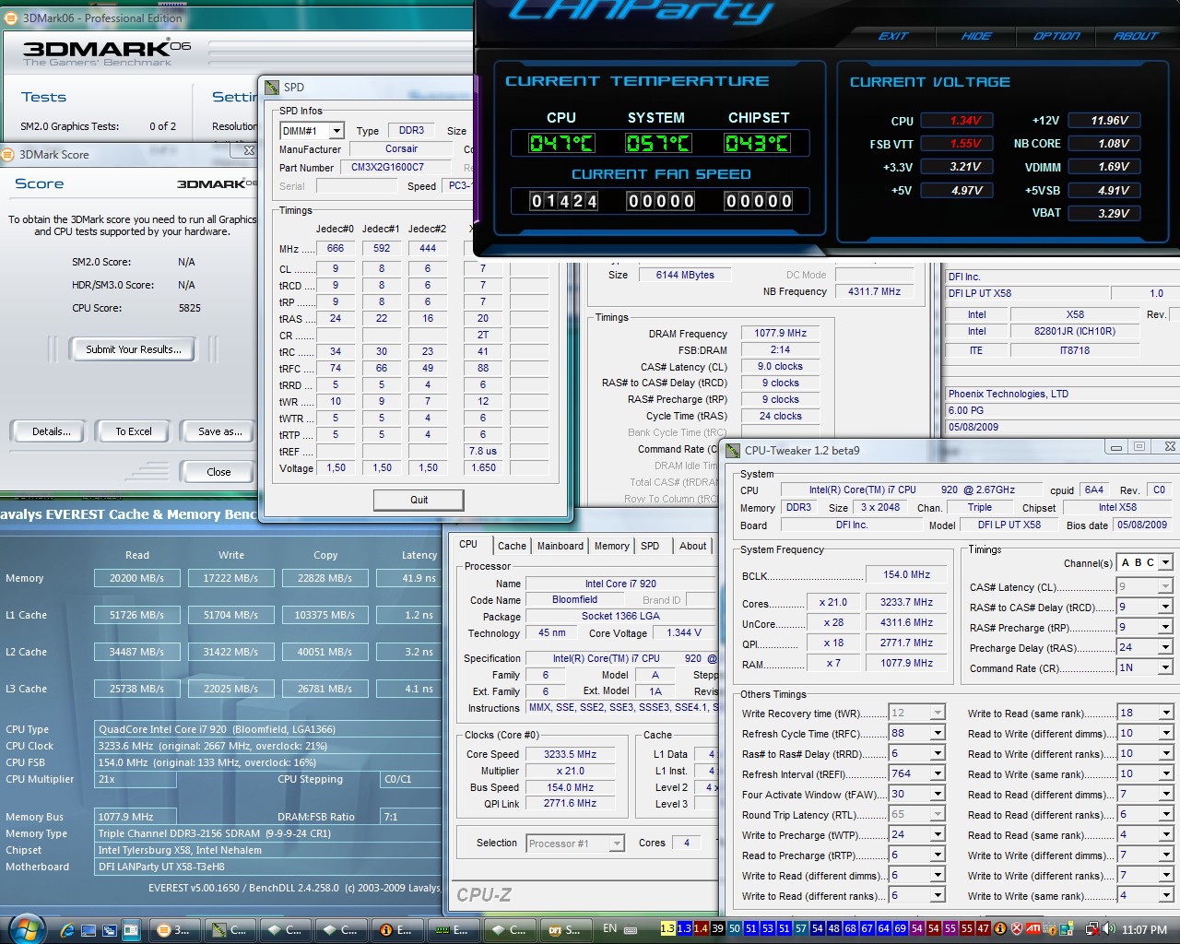Switch to the Memory tab in CPU-Z
Screen dimensions: 1180x944
click(x=611, y=546)
